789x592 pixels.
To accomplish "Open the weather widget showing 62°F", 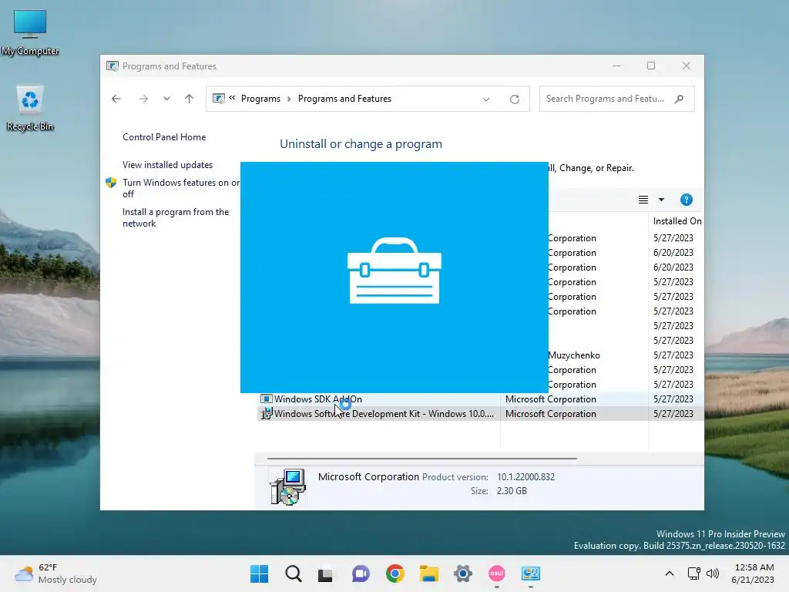I will click(55, 573).
